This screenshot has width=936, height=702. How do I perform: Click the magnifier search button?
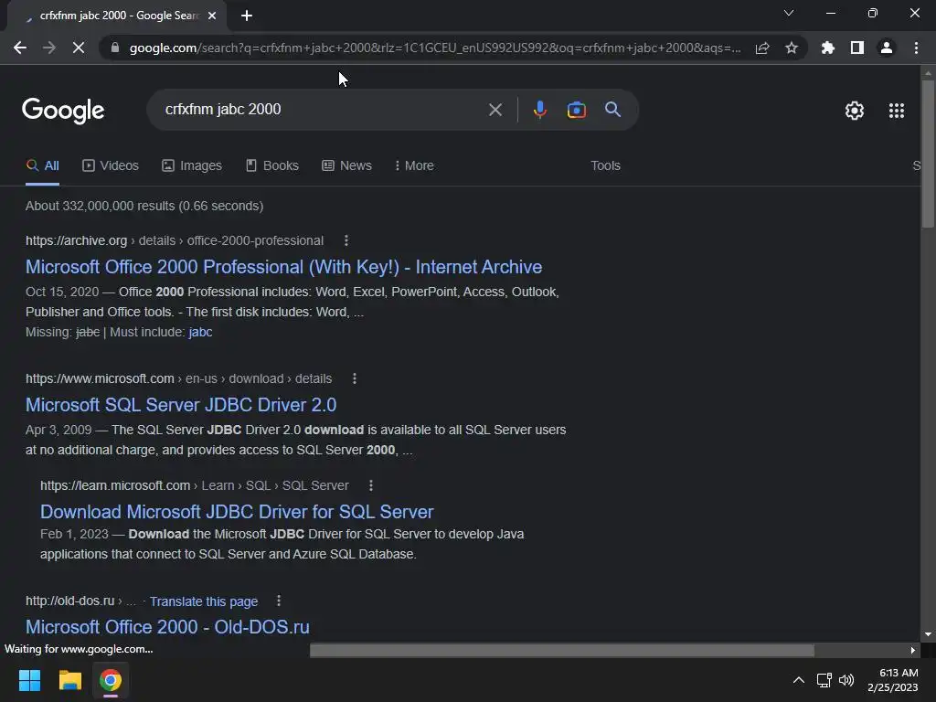coord(613,110)
